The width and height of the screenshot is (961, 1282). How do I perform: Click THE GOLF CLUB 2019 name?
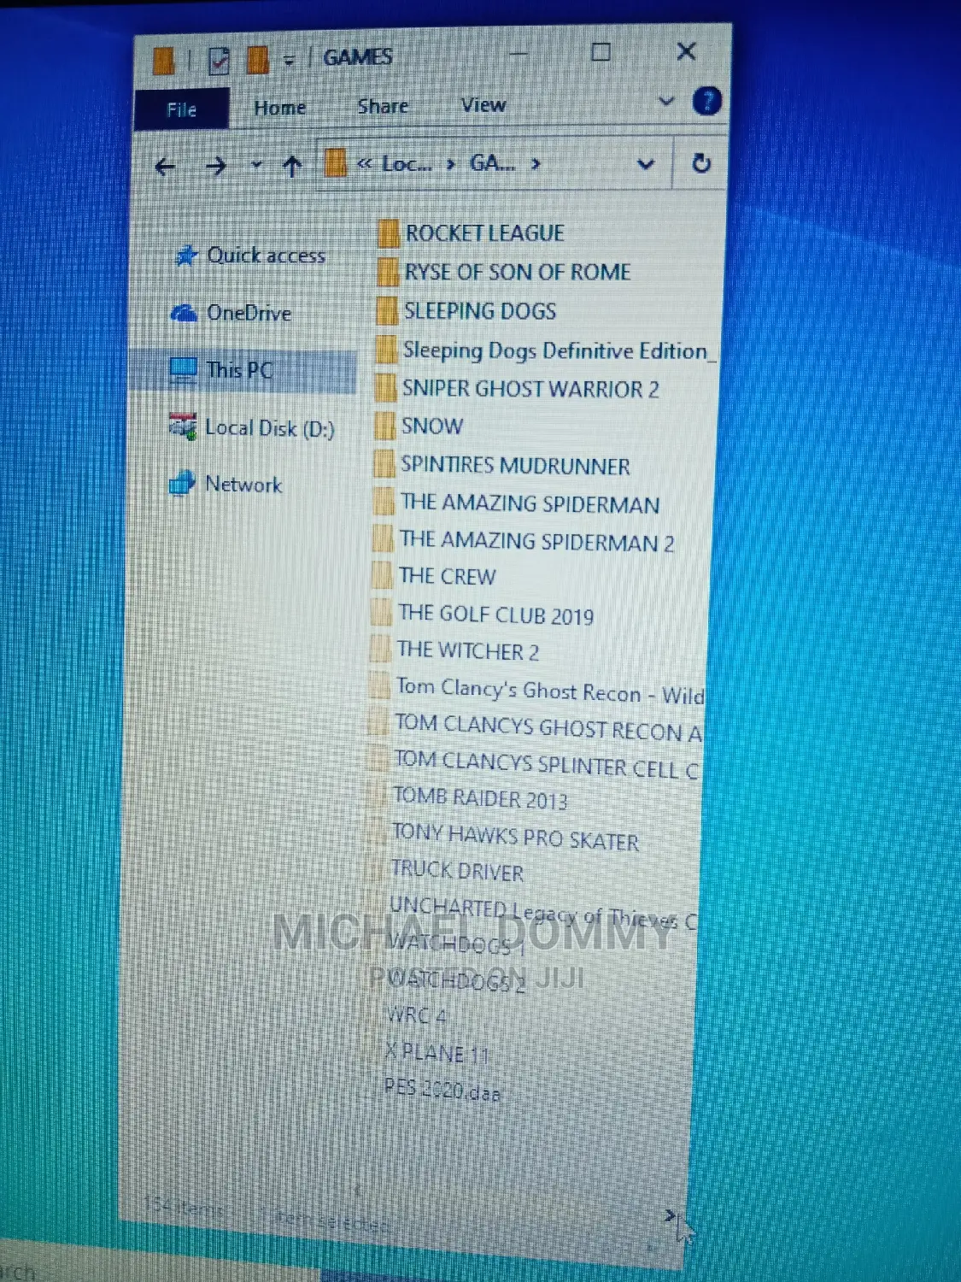point(495,615)
